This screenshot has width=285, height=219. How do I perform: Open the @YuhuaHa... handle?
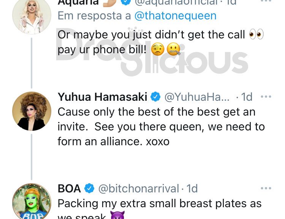tap(197, 97)
